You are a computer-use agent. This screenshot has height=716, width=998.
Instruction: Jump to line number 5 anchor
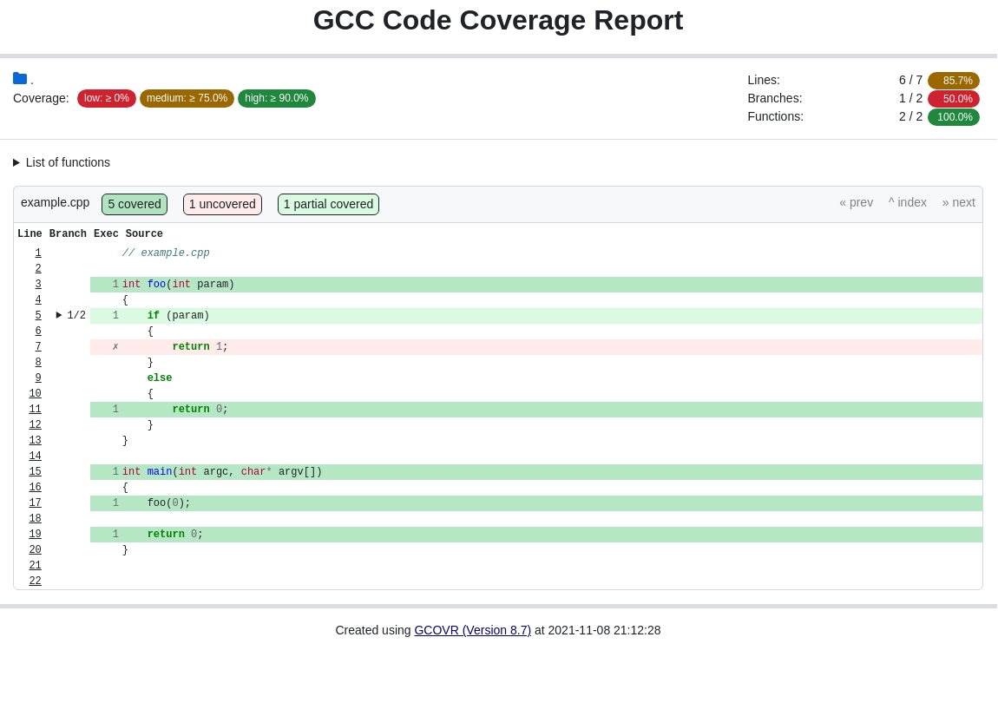(x=38, y=315)
